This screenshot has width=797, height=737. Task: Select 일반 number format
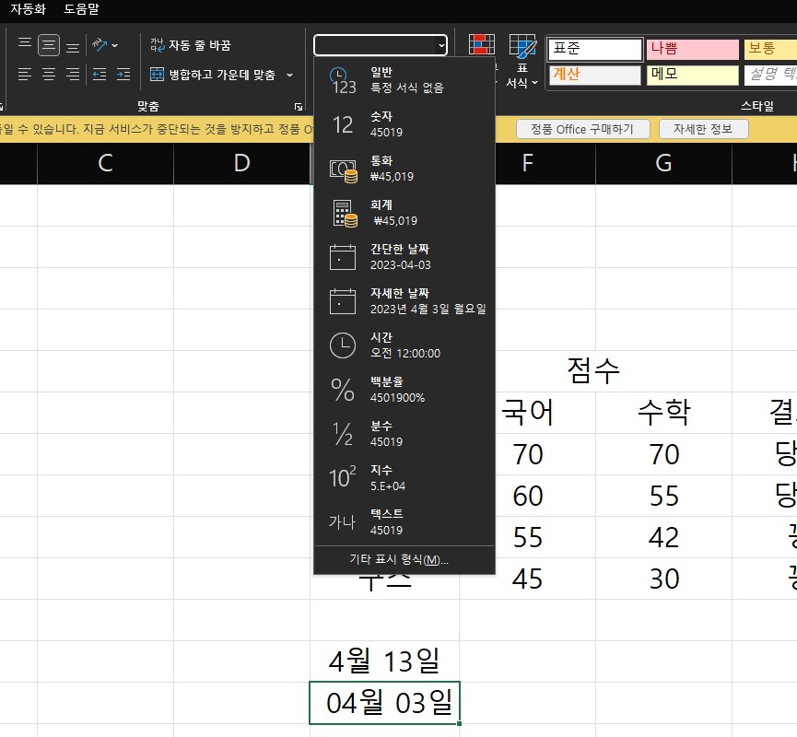(x=404, y=80)
